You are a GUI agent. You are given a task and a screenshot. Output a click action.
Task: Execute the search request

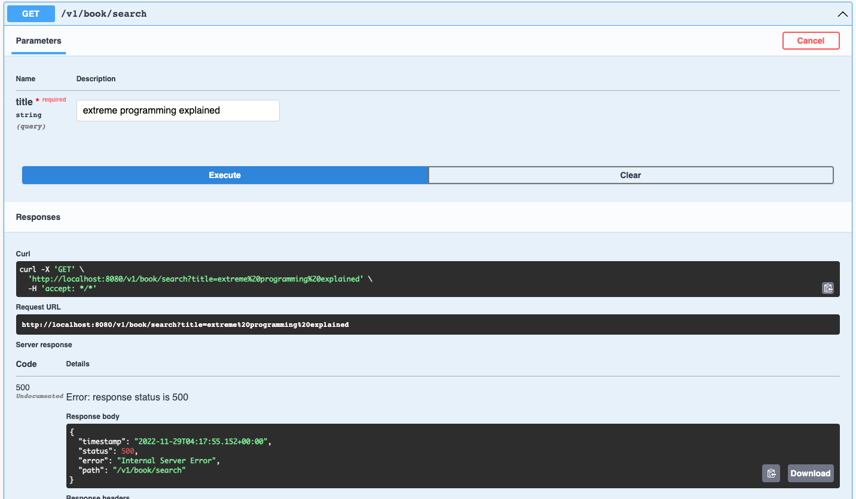[x=225, y=175]
